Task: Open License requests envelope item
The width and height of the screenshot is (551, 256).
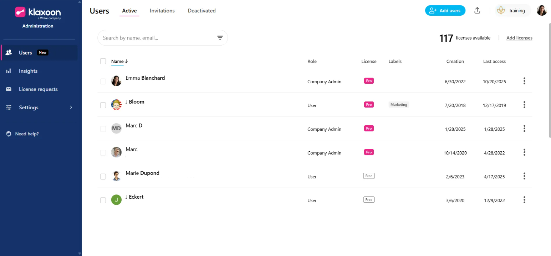Action: (38, 89)
